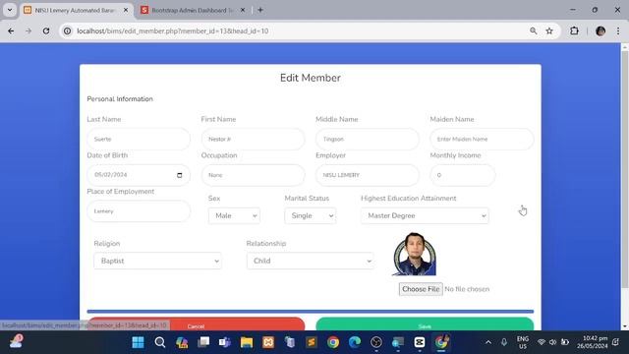The image size is (629, 354).
Task: Open the clock and date panel
Action: 592,342
